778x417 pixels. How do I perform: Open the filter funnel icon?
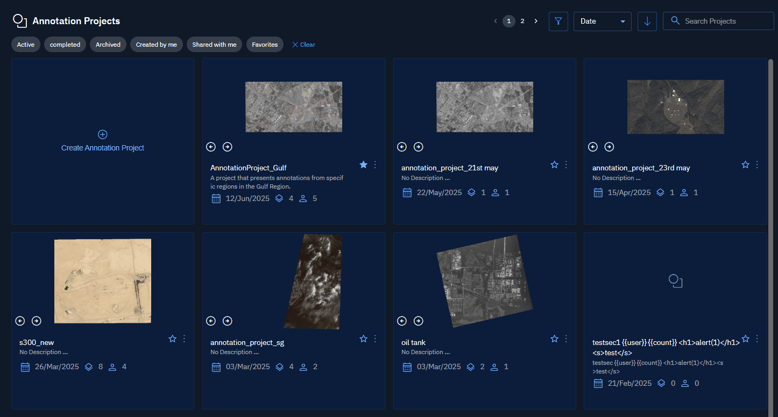click(558, 21)
